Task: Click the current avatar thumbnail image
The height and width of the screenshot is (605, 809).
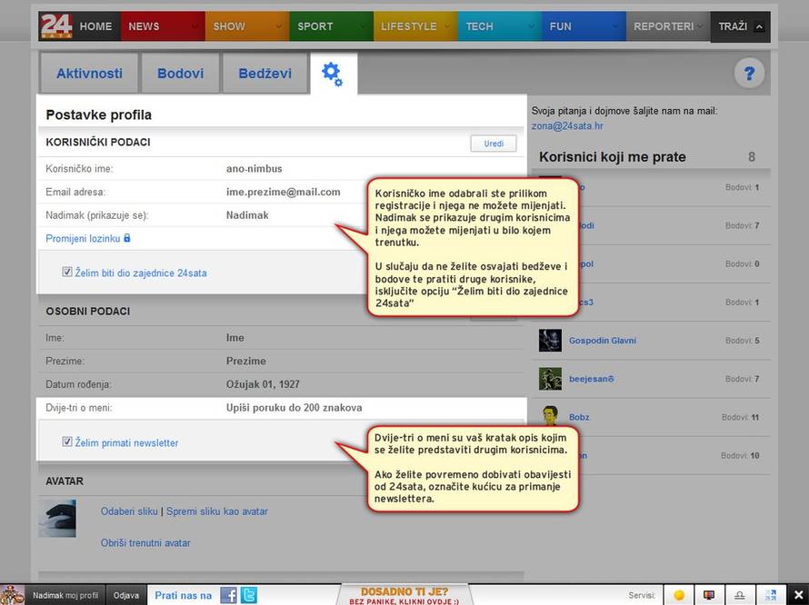Action: pos(57,518)
